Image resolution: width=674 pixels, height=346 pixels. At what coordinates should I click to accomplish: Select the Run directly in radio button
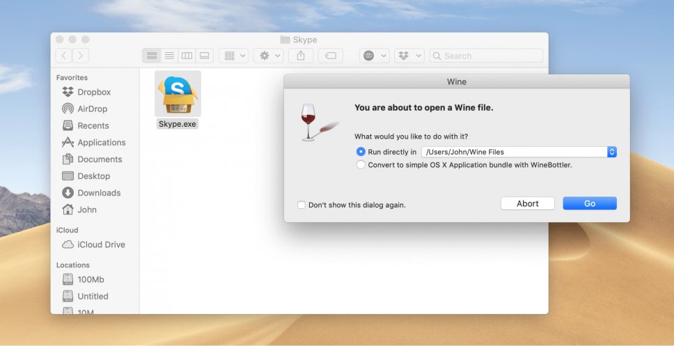pos(361,152)
